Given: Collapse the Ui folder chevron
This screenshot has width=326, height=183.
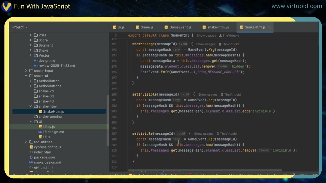Looking at the screenshot, I should coord(31,121).
